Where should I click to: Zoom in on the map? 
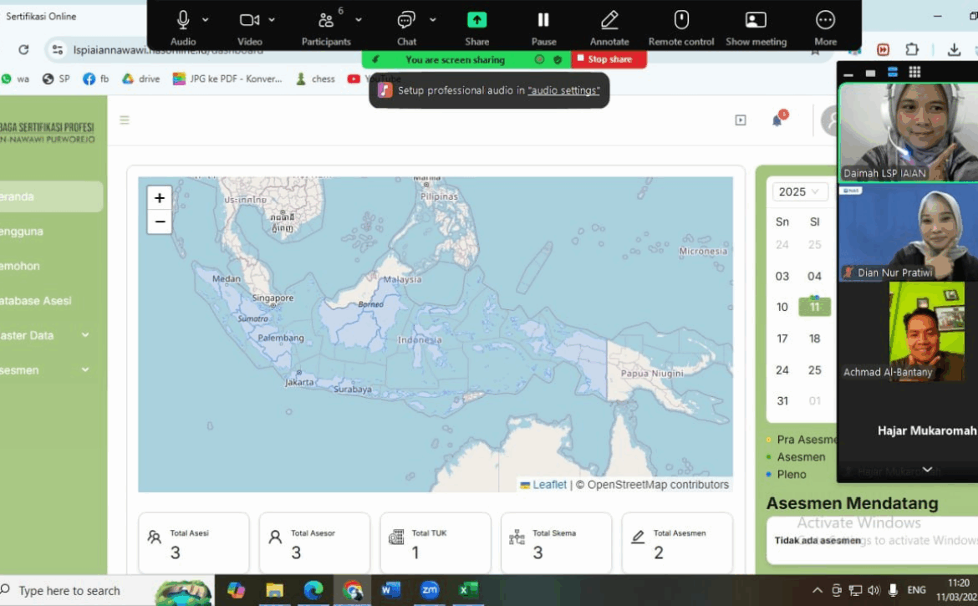tap(160, 198)
